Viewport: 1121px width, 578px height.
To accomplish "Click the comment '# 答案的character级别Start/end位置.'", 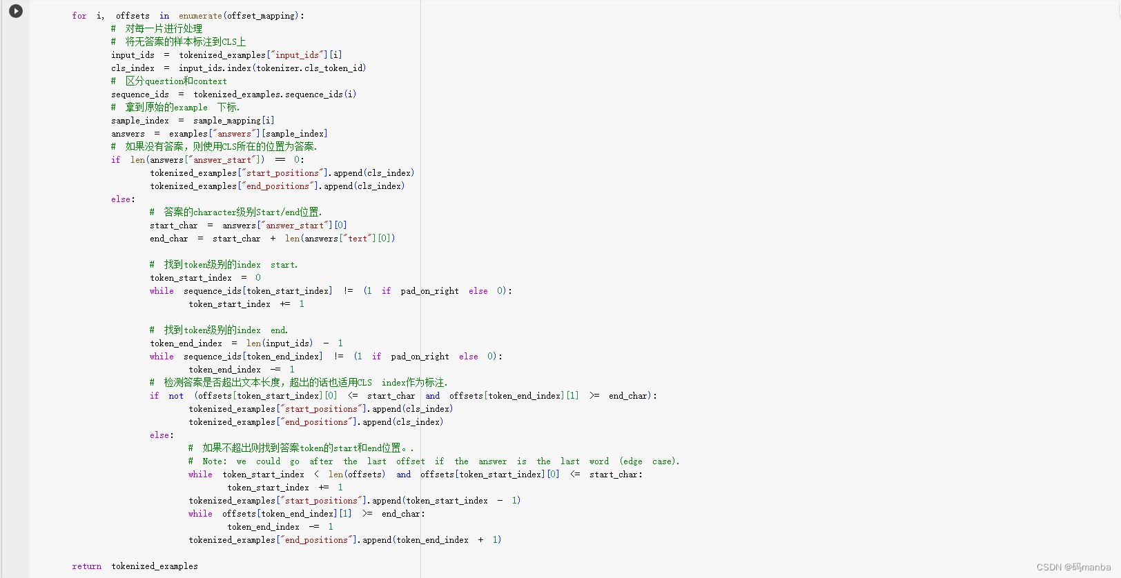I will click(x=236, y=212).
